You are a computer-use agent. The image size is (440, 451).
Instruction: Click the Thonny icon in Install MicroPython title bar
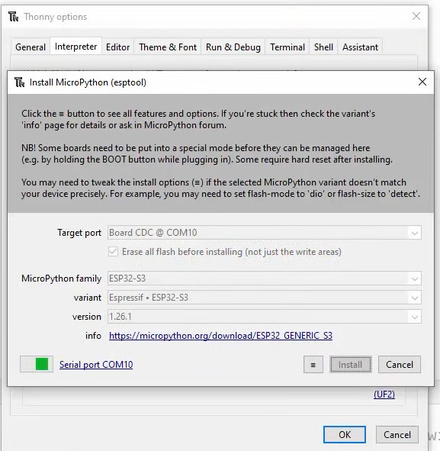[20, 82]
